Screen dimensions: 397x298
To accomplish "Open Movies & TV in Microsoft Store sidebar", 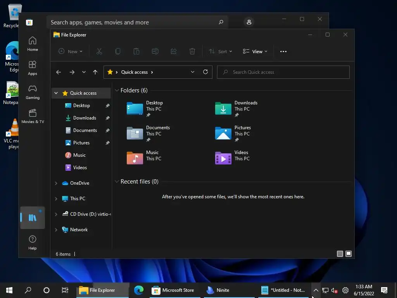I will tap(33, 116).
